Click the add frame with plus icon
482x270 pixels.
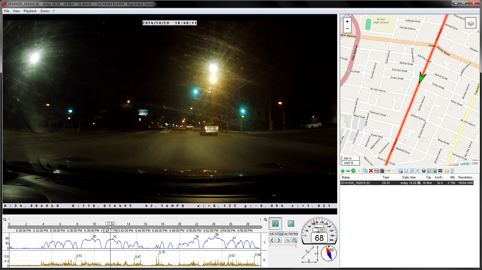401,171
